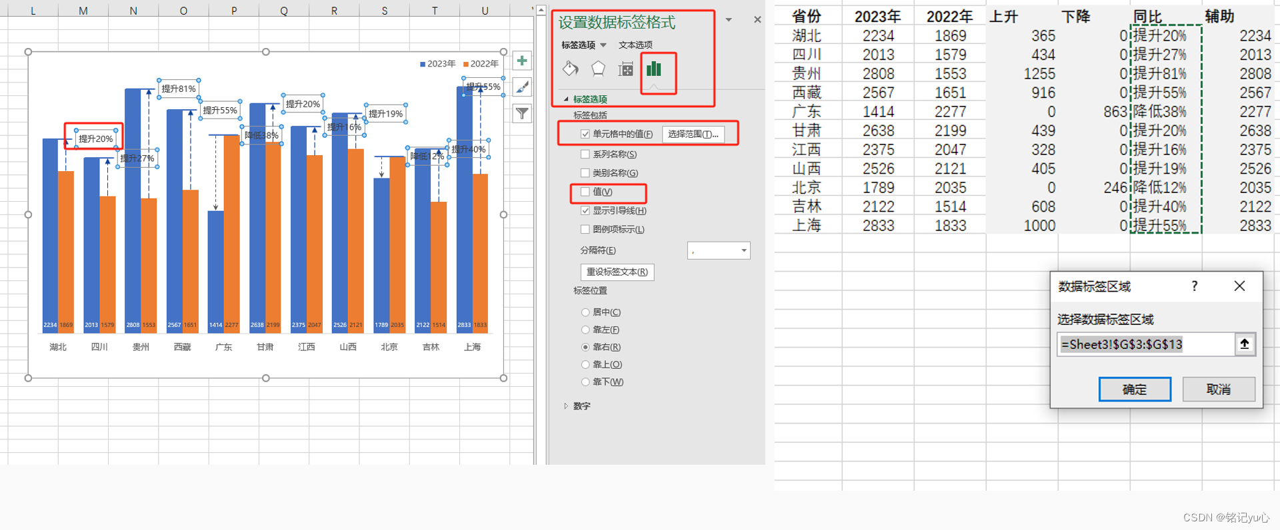Close the 数据标签区域 dialog with X

point(1239,286)
